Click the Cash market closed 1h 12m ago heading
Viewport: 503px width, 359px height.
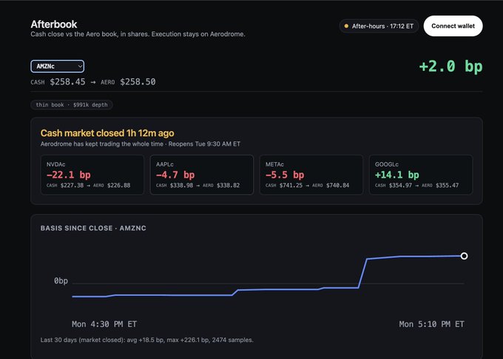(x=107, y=133)
